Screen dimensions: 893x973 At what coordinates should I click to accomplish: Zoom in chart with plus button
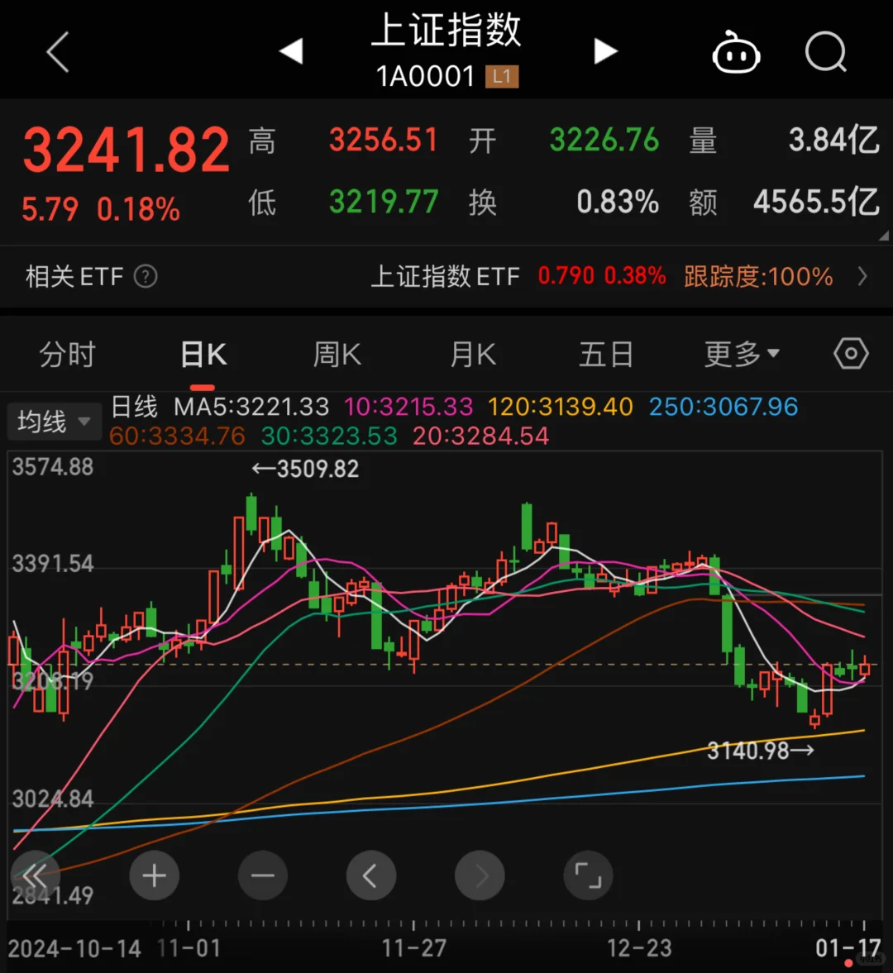pyautogui.click(x=154, y=875)
